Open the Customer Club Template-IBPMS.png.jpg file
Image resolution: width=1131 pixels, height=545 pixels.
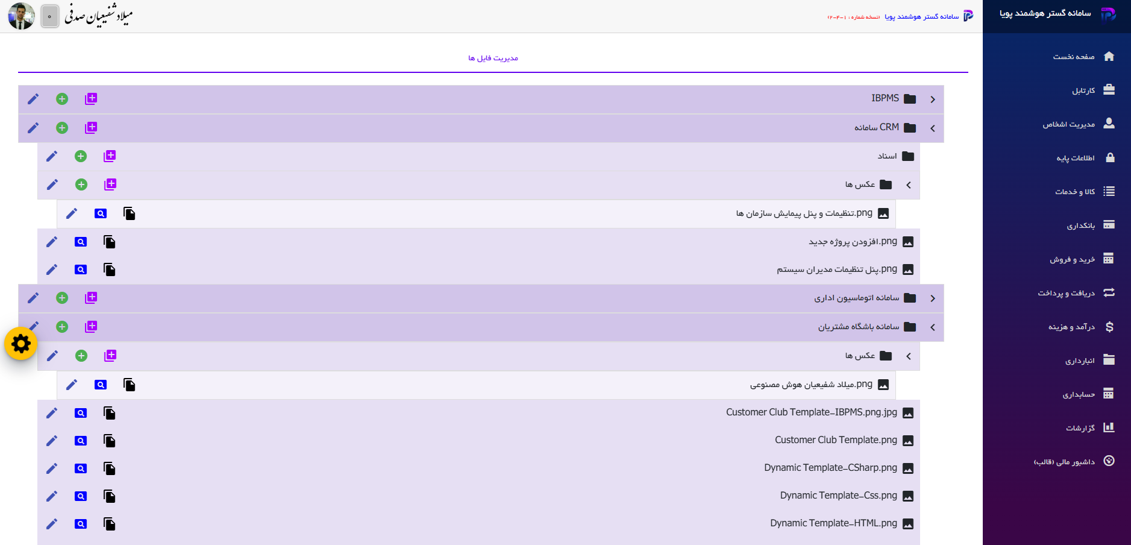[x=812, y=412]
